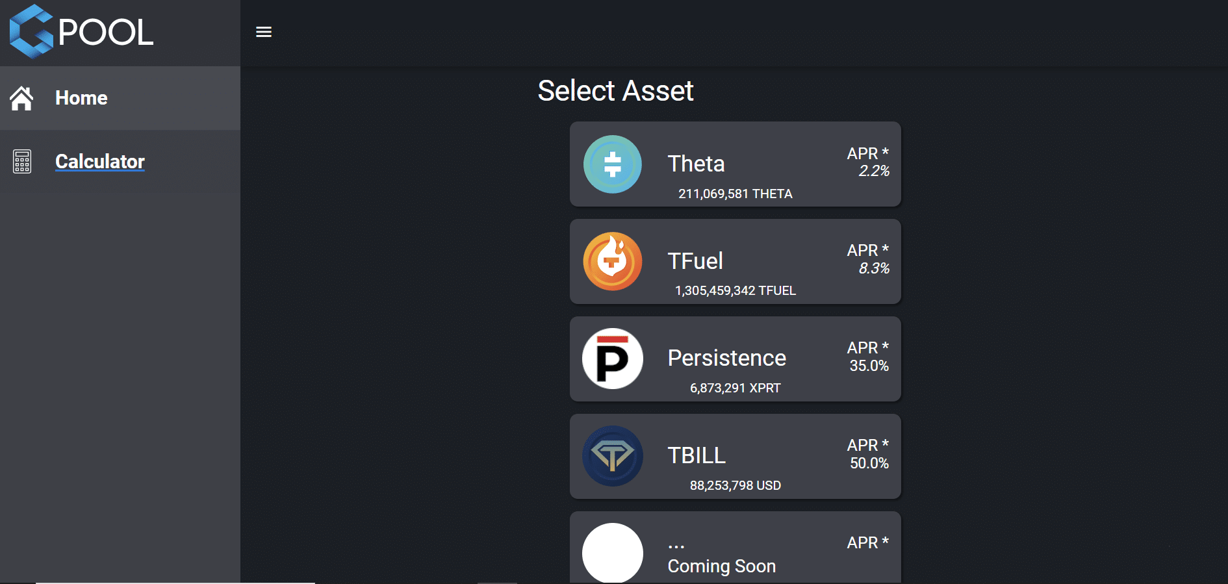1228x584 pixels.
Task: Click the 211,069,581 THETA staked amount
Action: (735, 194)
